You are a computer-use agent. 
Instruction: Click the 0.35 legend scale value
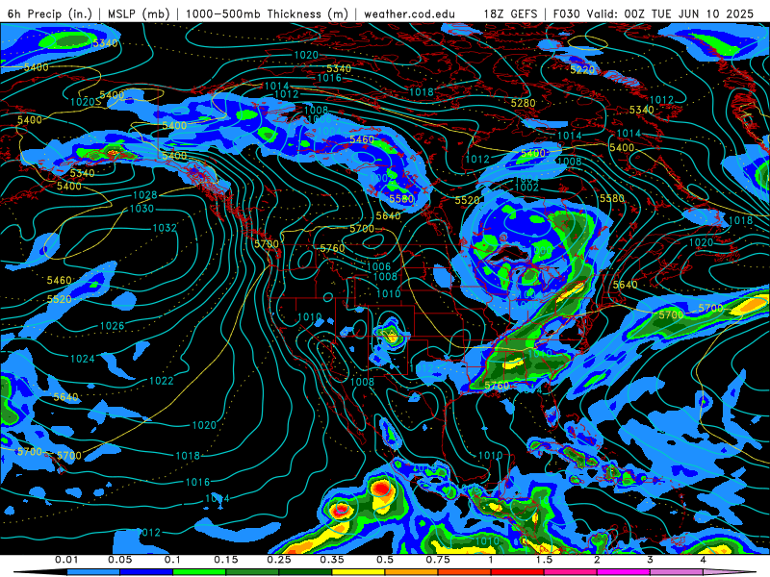point(332,560)
